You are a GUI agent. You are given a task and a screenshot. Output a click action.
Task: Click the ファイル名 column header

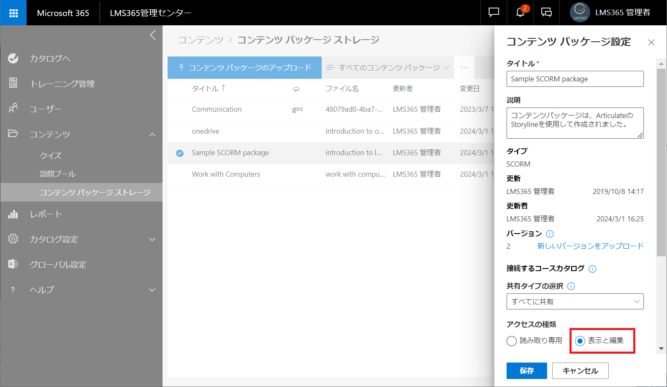tap(342, 89)
